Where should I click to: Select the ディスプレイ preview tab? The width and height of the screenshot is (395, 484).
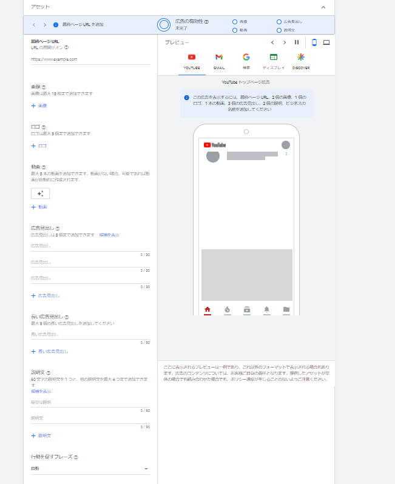coord(273,62)
